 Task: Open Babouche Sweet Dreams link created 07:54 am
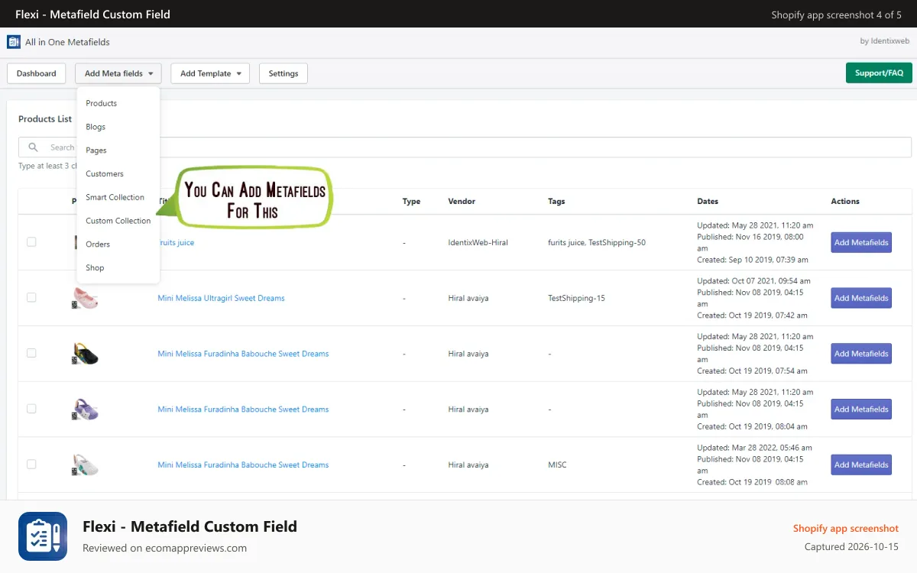[x=243, y=354]
